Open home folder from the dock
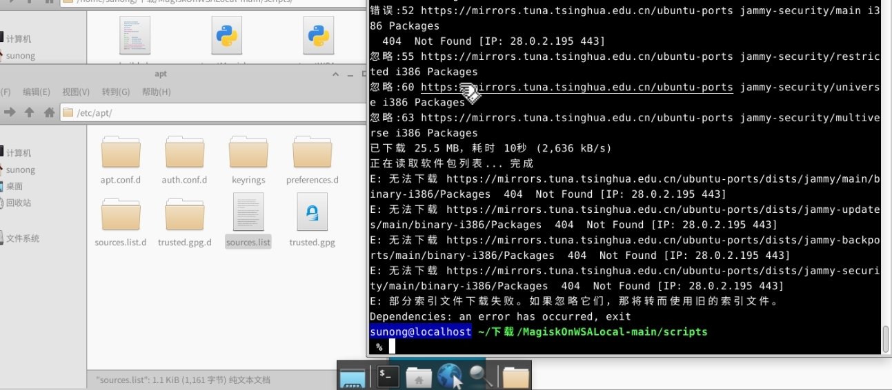Image resolution: width=892 pixels, height=390 pixels. coord(419,377)
